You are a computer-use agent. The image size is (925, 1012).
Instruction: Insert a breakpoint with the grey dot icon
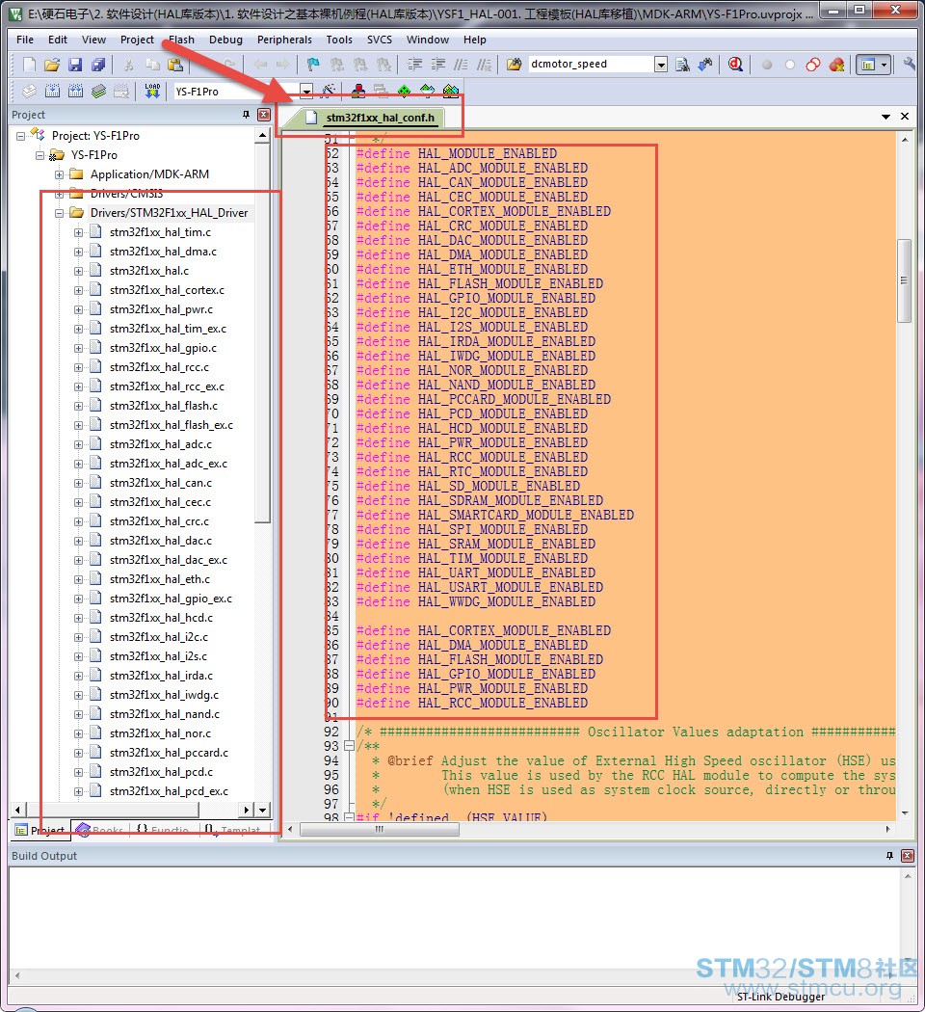click(x=767, y=65)
